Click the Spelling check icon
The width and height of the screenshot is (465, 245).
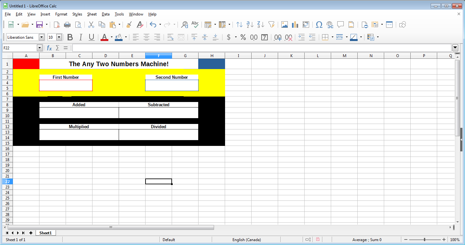tap(195, 25)
